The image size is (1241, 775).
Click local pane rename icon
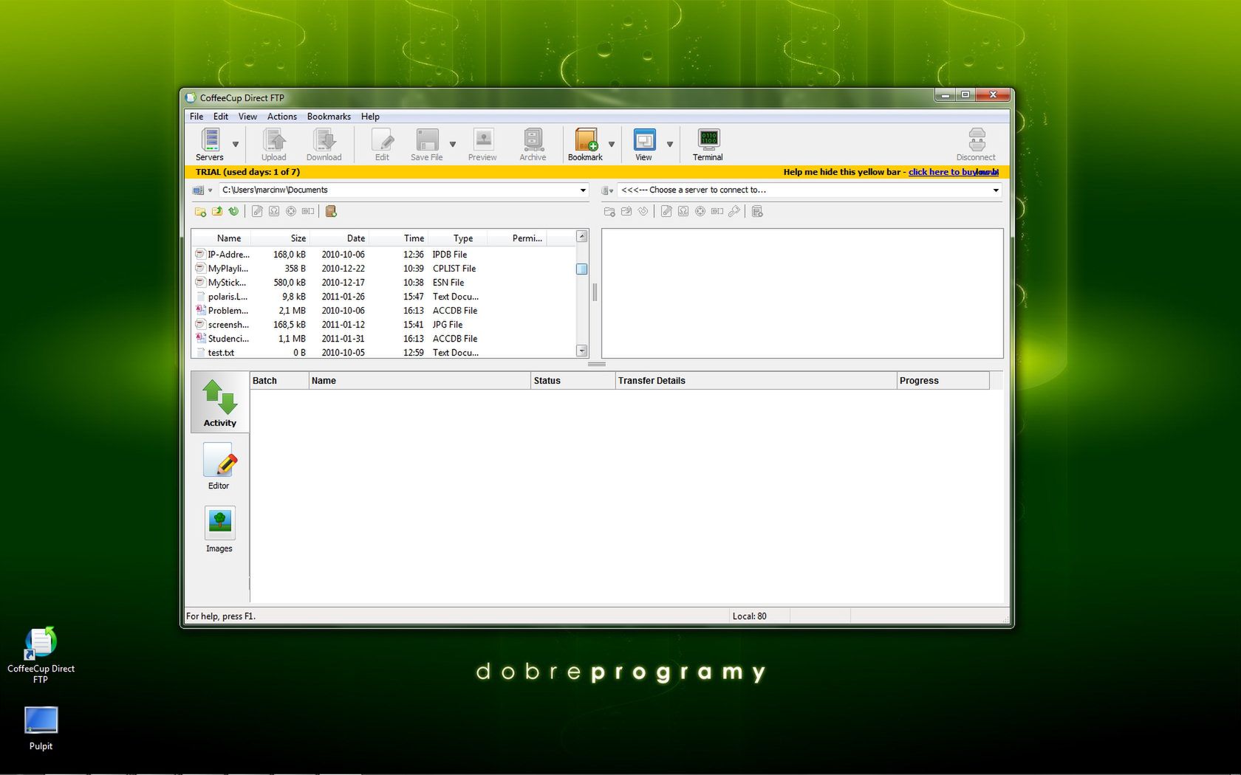click(308, 211)
